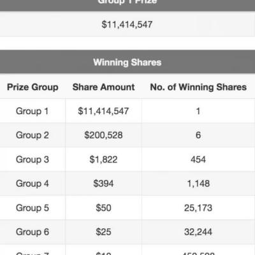Screen dimensions: 255x255
Task: Click the 454 winning shares cell
Action: 198,159
